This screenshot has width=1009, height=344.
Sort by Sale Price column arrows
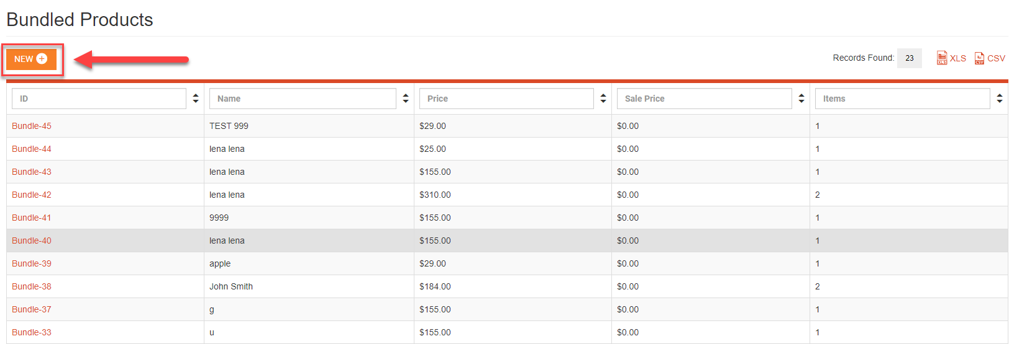click(x=801, y=99)
